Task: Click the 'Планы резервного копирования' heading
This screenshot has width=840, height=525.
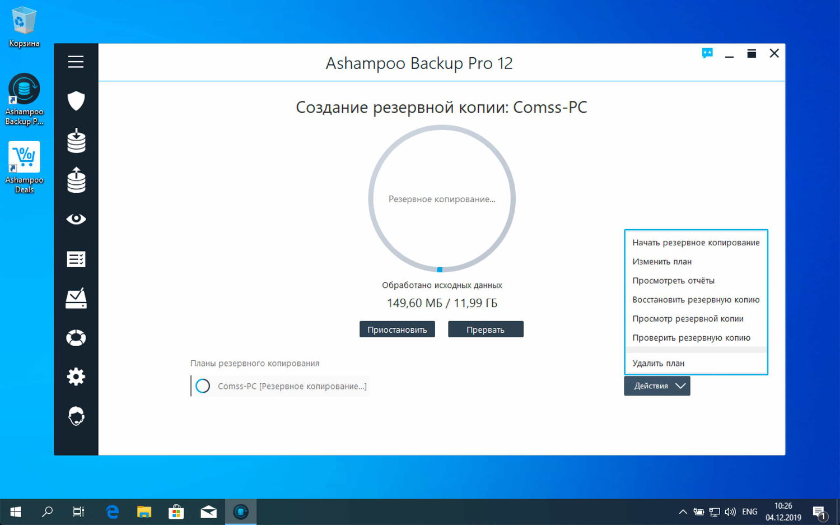Action: pos(255,364)
